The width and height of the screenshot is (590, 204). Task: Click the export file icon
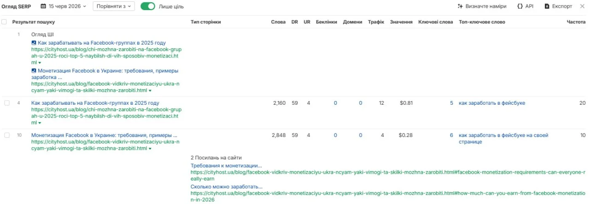coord(547,6)
